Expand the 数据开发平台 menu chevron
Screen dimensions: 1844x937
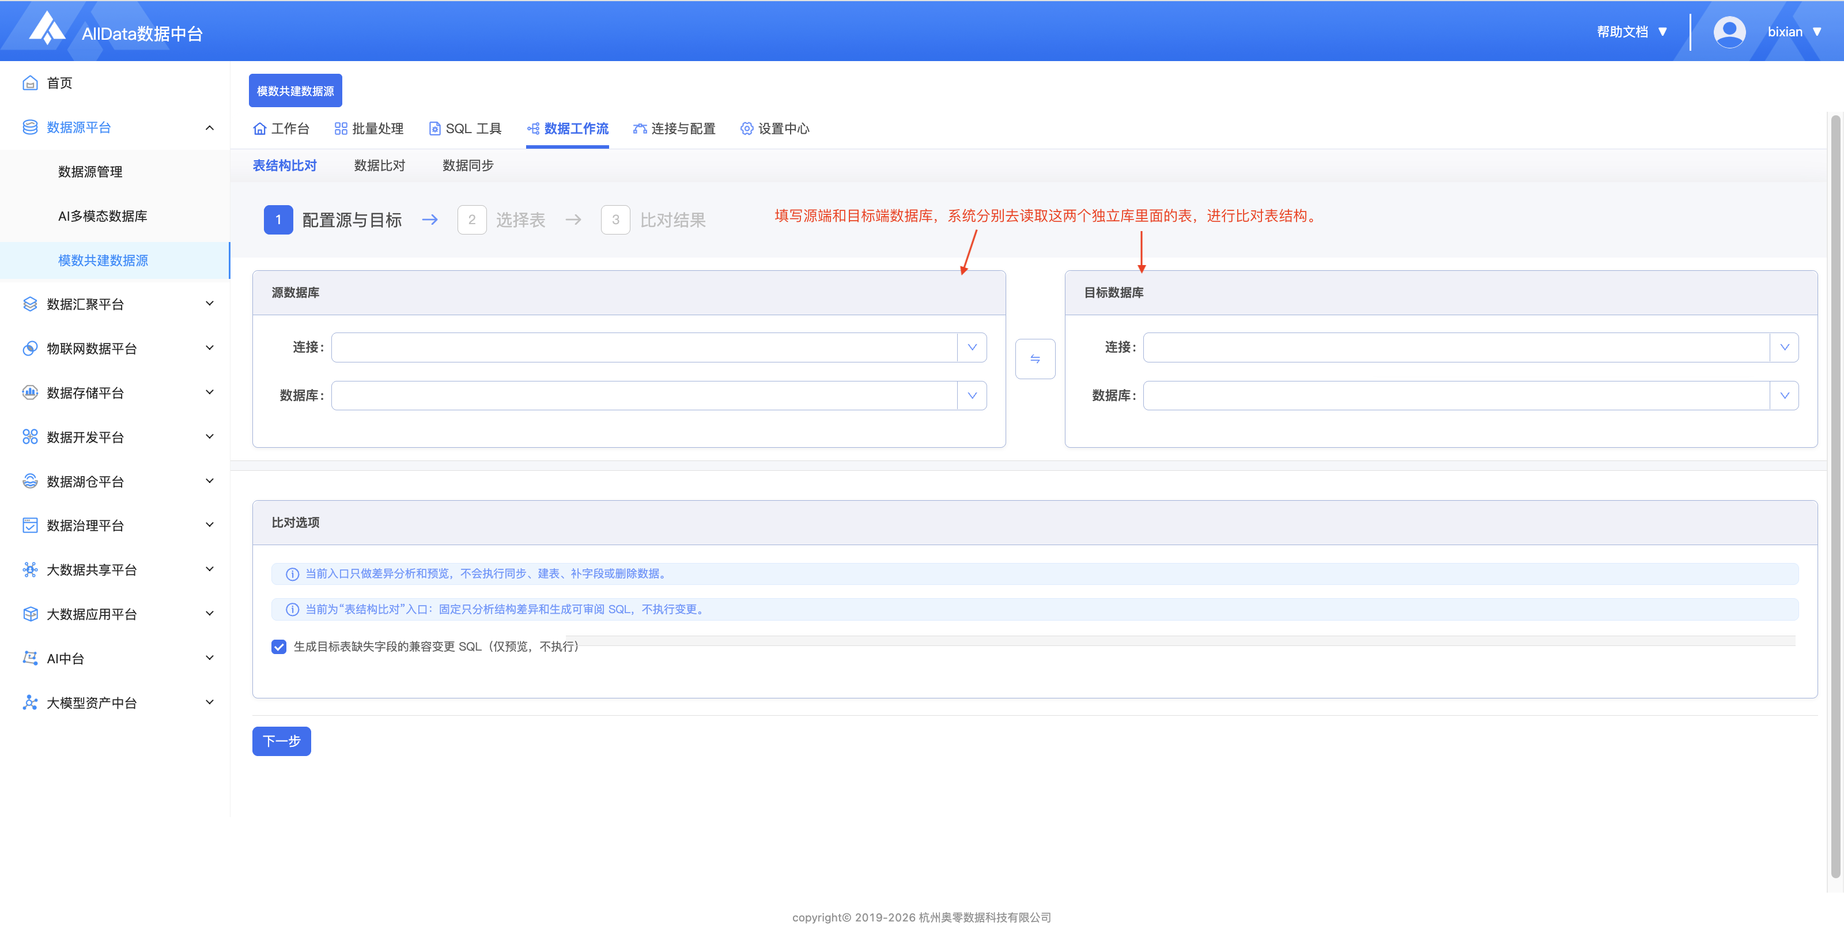pos(210,437)
